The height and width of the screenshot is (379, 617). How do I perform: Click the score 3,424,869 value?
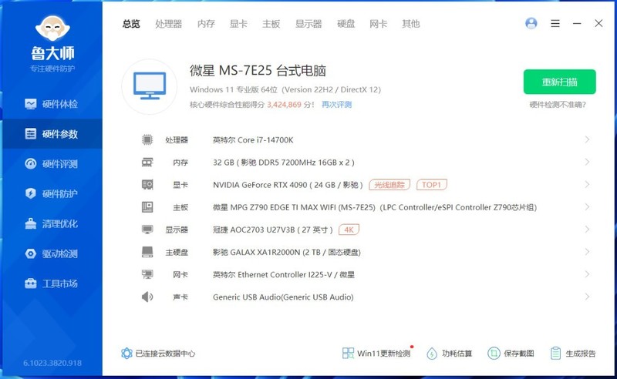pos(284,105)
